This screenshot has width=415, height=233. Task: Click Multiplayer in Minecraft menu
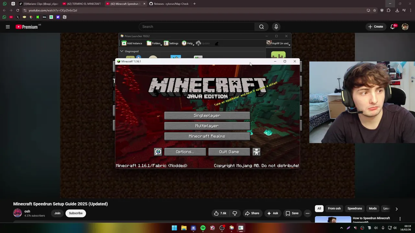tap(207, 126)
